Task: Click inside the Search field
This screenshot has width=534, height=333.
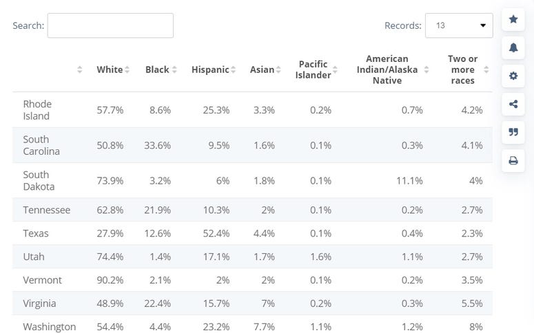Action: pos(110,25)
